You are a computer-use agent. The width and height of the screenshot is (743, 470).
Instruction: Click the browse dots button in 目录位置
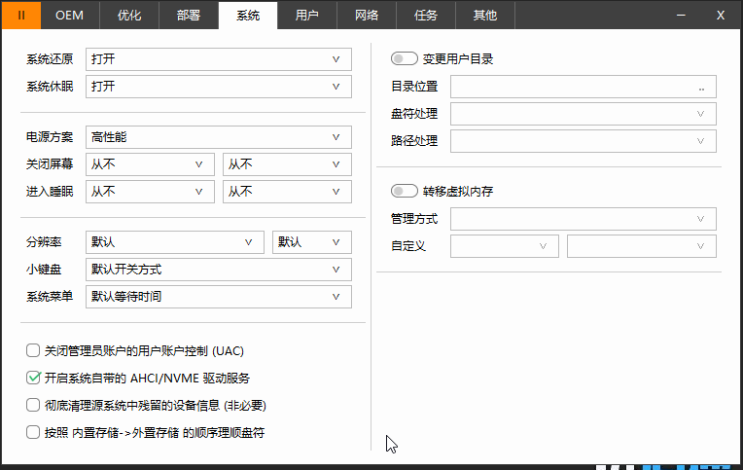[x=701, y=88]
